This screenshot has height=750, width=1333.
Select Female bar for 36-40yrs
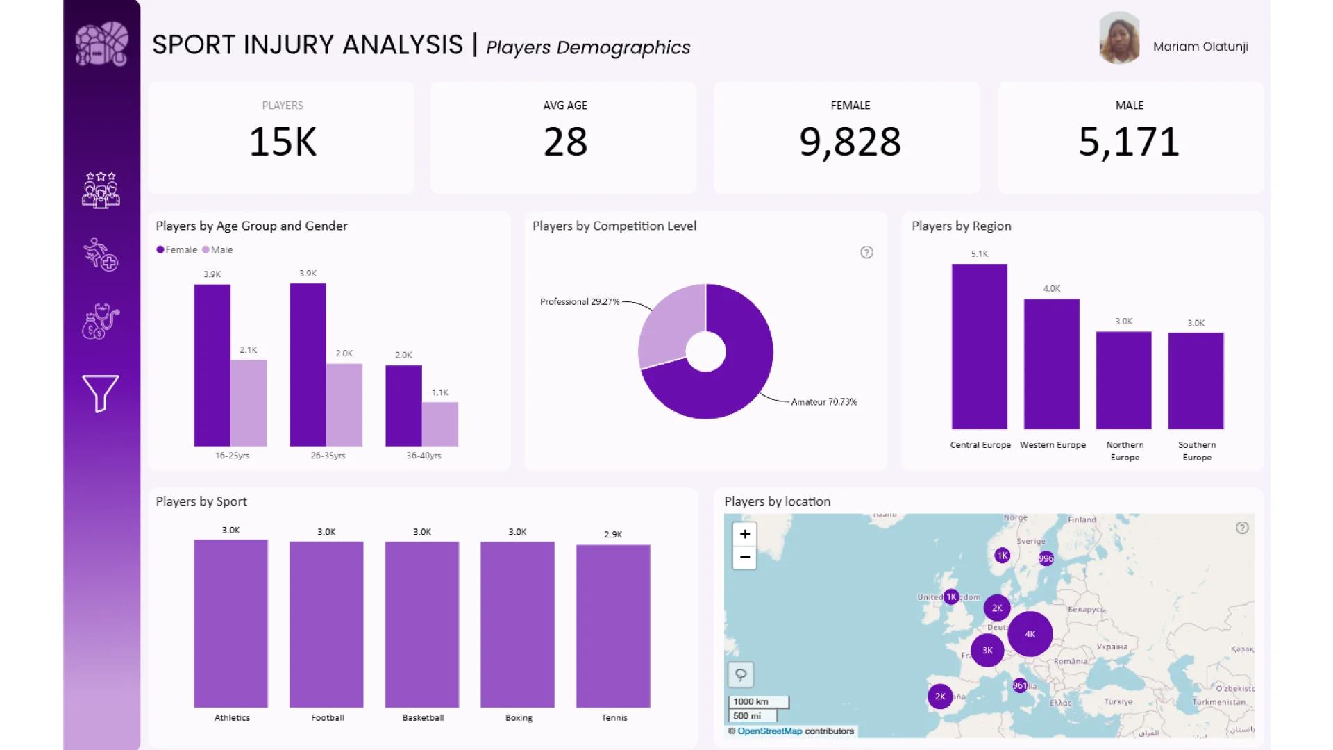pyautogui.click(x=403, y=406)
